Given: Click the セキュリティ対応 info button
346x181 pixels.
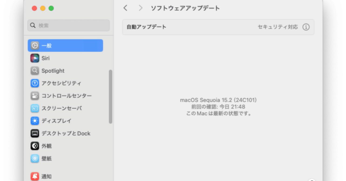Looking at the screenshot, I should tap(306, 27).
